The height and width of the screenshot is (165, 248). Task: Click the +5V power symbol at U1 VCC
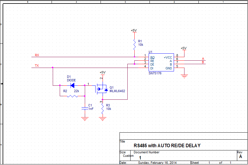(x=184, y=49)
